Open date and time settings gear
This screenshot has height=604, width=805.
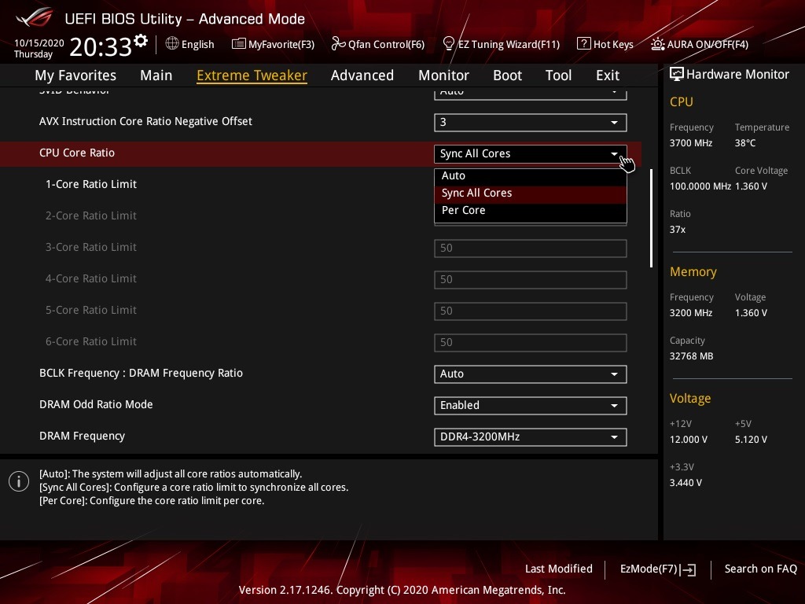(141, 41)
